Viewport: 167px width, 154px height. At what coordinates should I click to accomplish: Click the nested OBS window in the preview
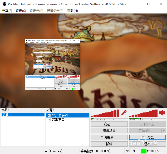53,64
